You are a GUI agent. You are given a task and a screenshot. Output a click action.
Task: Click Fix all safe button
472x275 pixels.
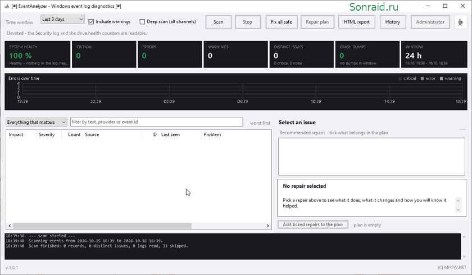[282, 22]
